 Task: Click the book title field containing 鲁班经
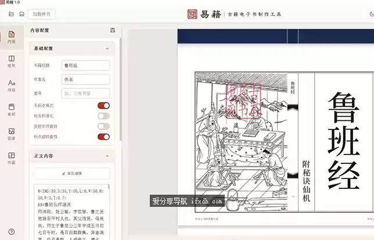coord(85,65)
